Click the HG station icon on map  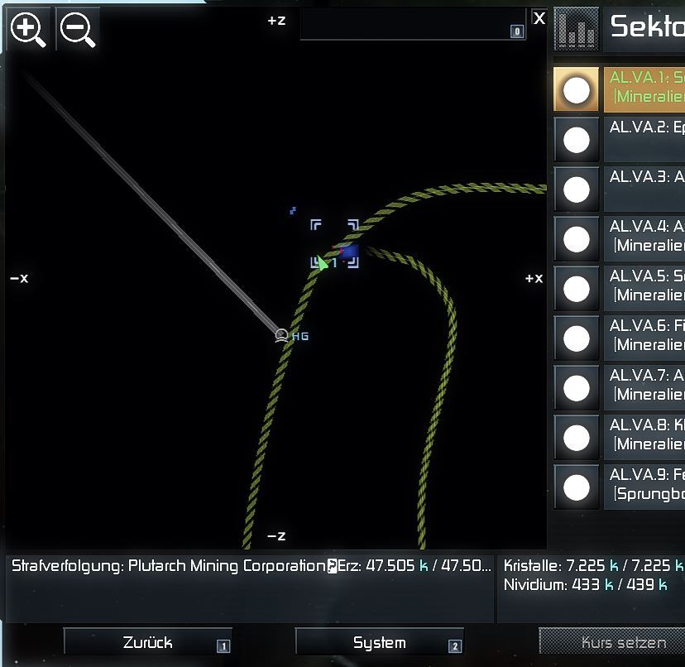coord(281,335)
